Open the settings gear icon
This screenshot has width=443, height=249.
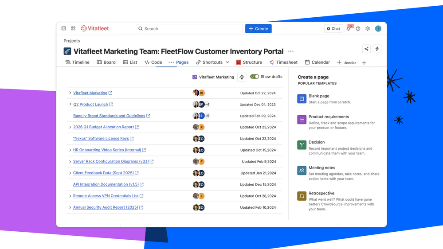(x=368, y=28)
